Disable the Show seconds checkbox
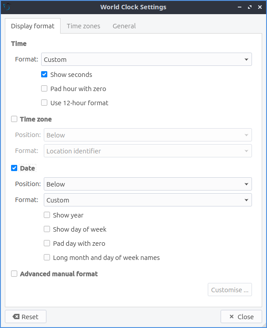Screen dimensions: 267x328 44,75
